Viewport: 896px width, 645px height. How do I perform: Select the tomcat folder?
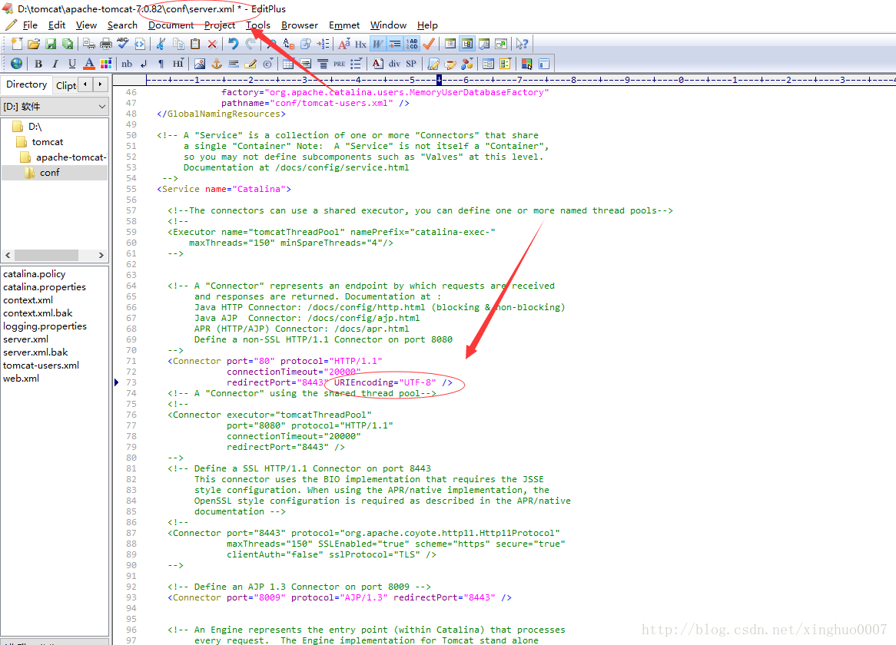48,141
